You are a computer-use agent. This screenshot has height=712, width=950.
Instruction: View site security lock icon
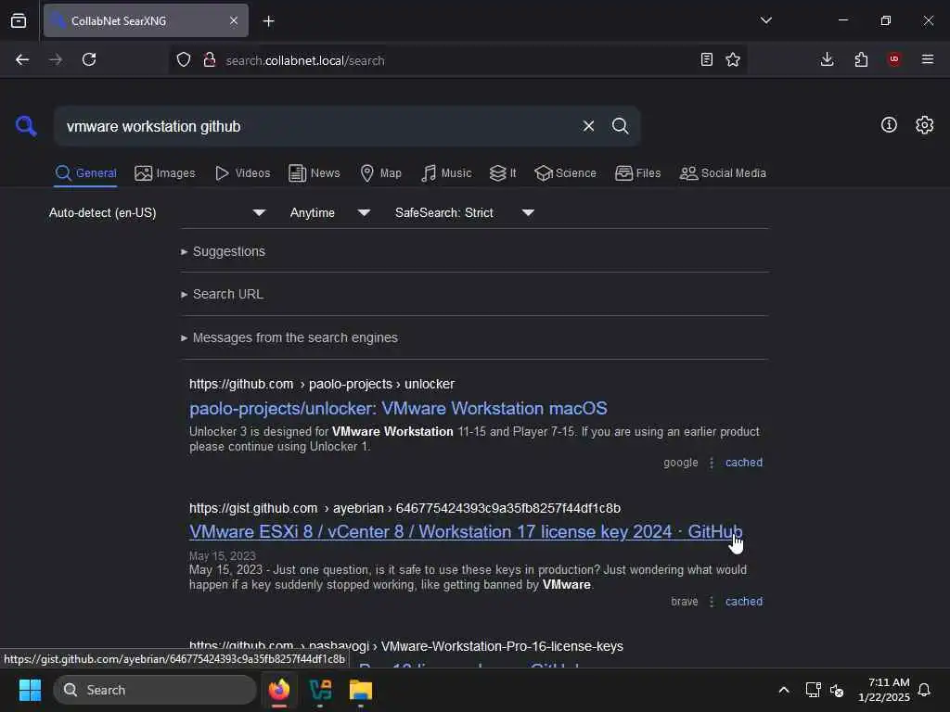pos(210,59)
